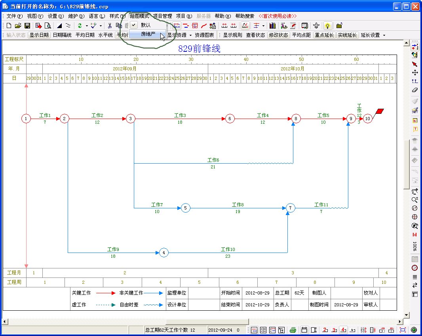Click the 工作6 activity label

(x=213, y=160)
